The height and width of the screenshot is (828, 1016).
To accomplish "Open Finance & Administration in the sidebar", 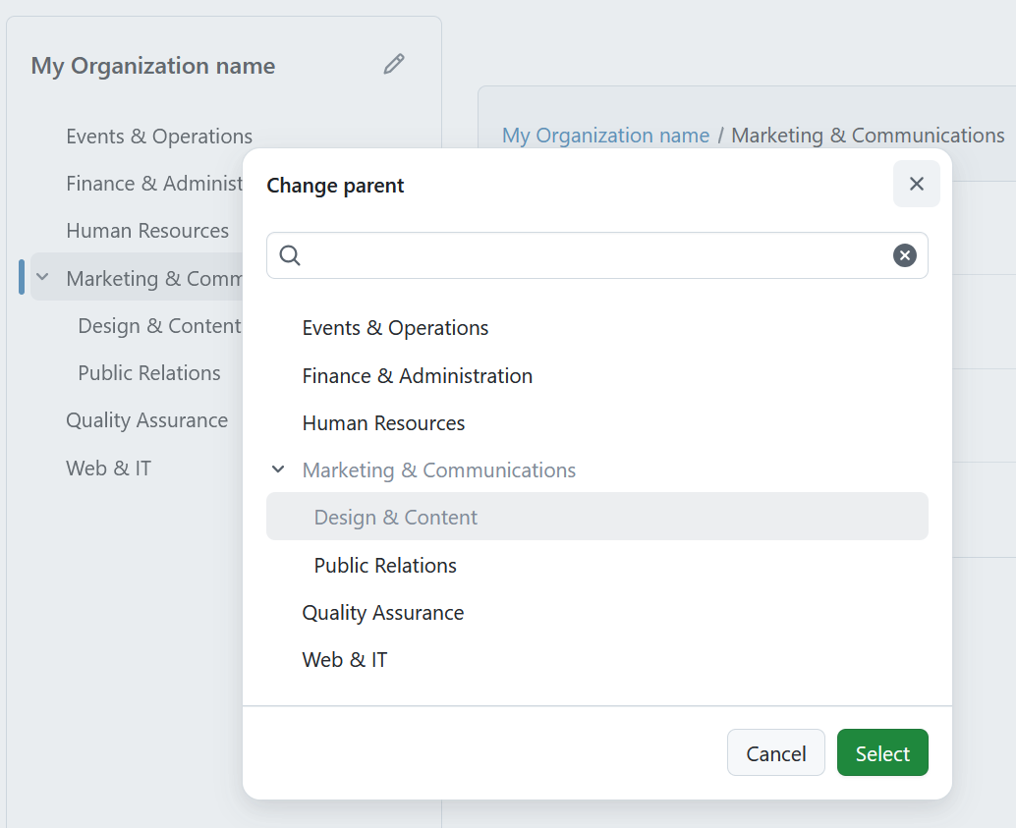I will (154, 184).
